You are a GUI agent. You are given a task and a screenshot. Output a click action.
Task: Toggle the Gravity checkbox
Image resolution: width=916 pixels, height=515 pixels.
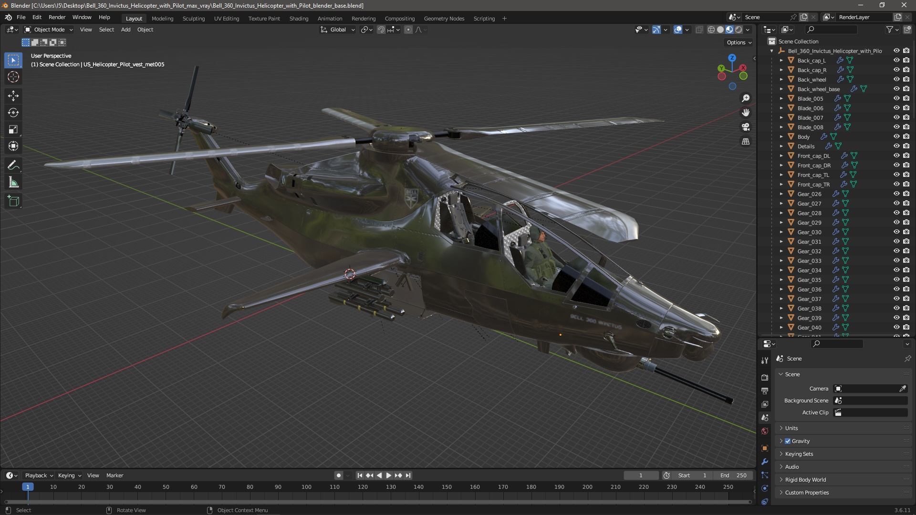[x=788, y=441]
